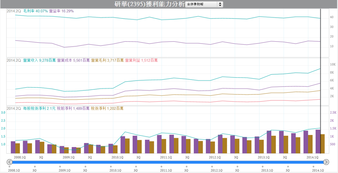Screen dimensions: 338x173
Task: Click the blue timeline range slider bar
Action: [168, 162]
